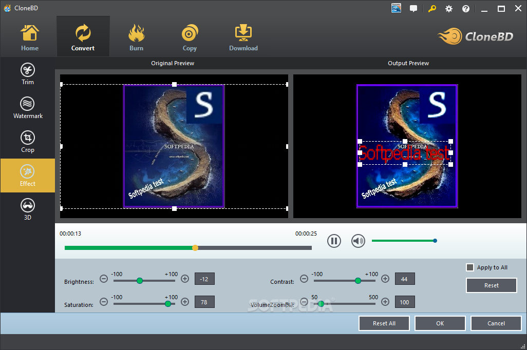Click the Brightness slider handle
This screenshot has height=350, width=527.
coord(140,281)
